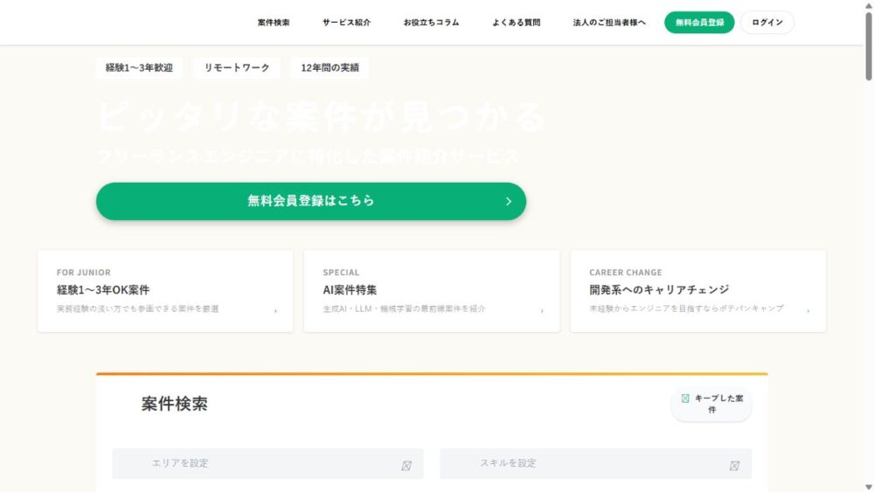
Task: Click the ログイン button
Action: pyautogui.click(x=767, y=23)
